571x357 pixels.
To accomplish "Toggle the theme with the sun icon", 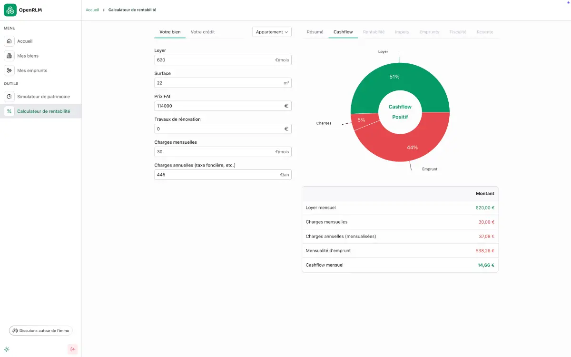I will 7,349.
